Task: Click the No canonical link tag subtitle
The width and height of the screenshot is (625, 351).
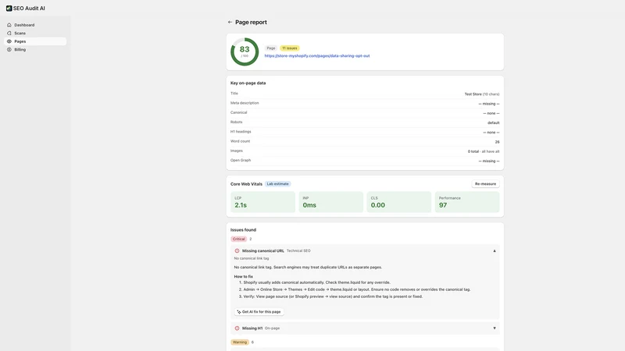Action: (x=252, y=258)
